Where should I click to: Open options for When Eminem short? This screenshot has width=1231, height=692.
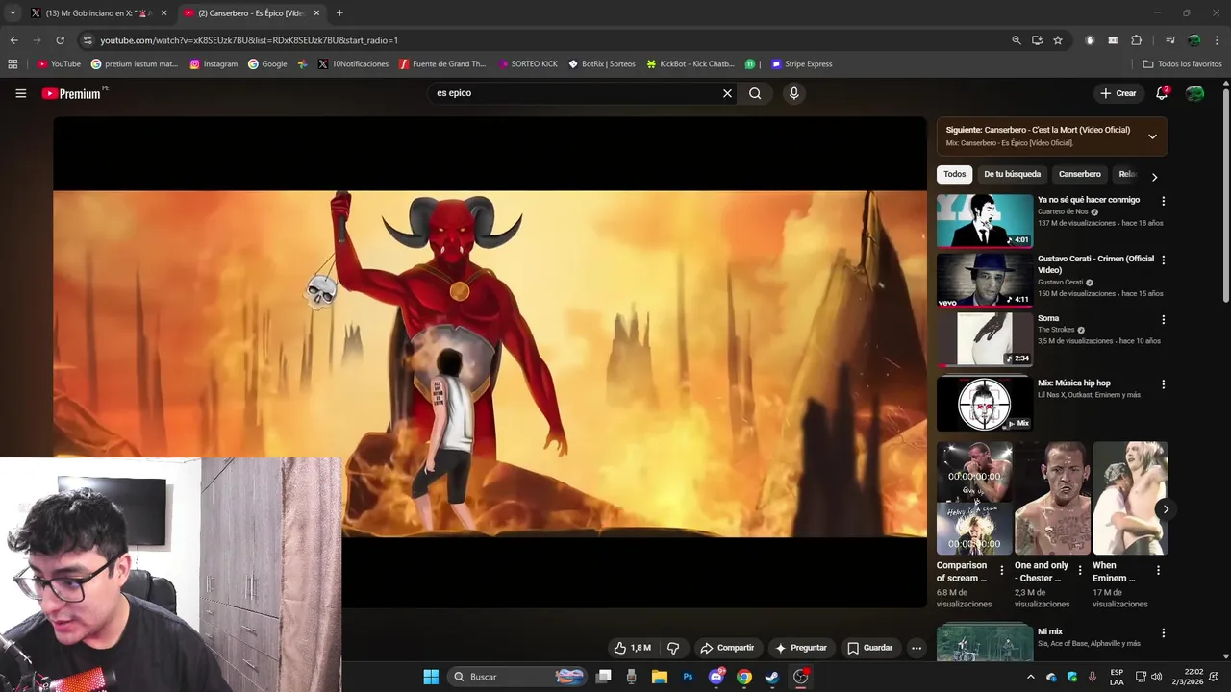click(1158, 570)
